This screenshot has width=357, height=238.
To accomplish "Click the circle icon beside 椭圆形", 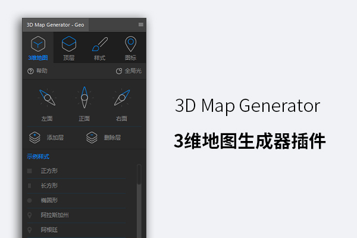I will point(29,201).
